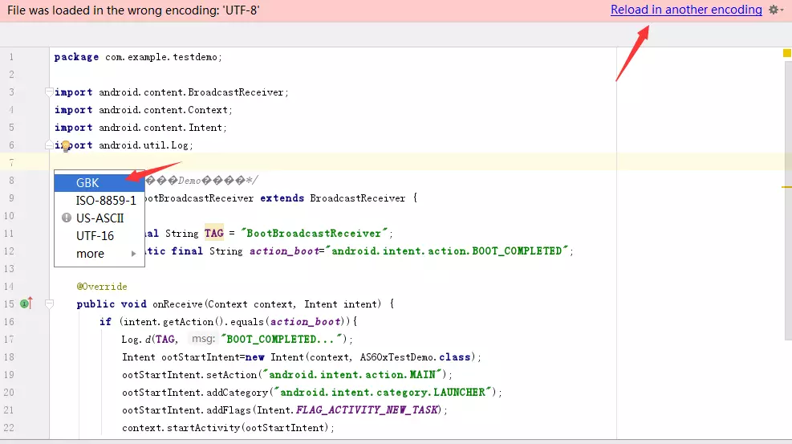
Task: Collapse onReceive method fold marker at line 15
Action: point(49,303)
